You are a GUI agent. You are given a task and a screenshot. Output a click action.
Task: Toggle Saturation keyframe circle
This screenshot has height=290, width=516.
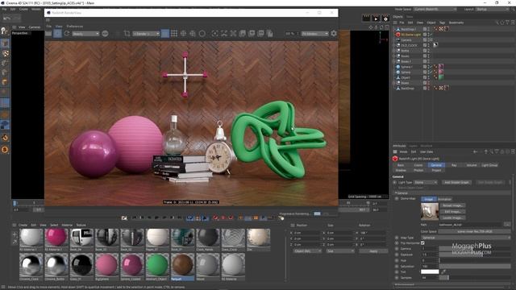pos(397,266)
